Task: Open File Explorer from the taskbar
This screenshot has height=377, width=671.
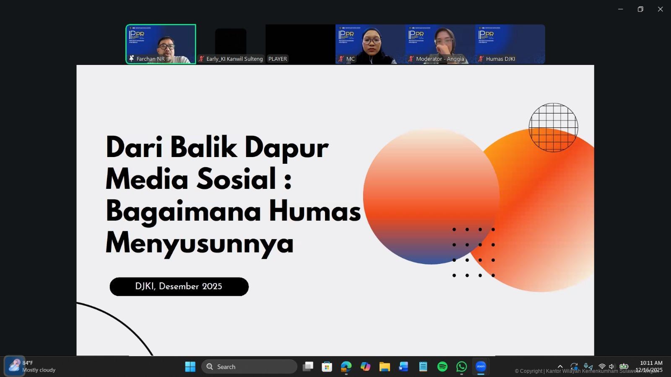Action: [x=385, y=367]
